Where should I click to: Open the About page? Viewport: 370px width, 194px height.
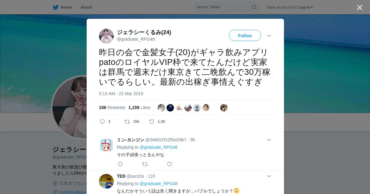click(x=86, y=7)
